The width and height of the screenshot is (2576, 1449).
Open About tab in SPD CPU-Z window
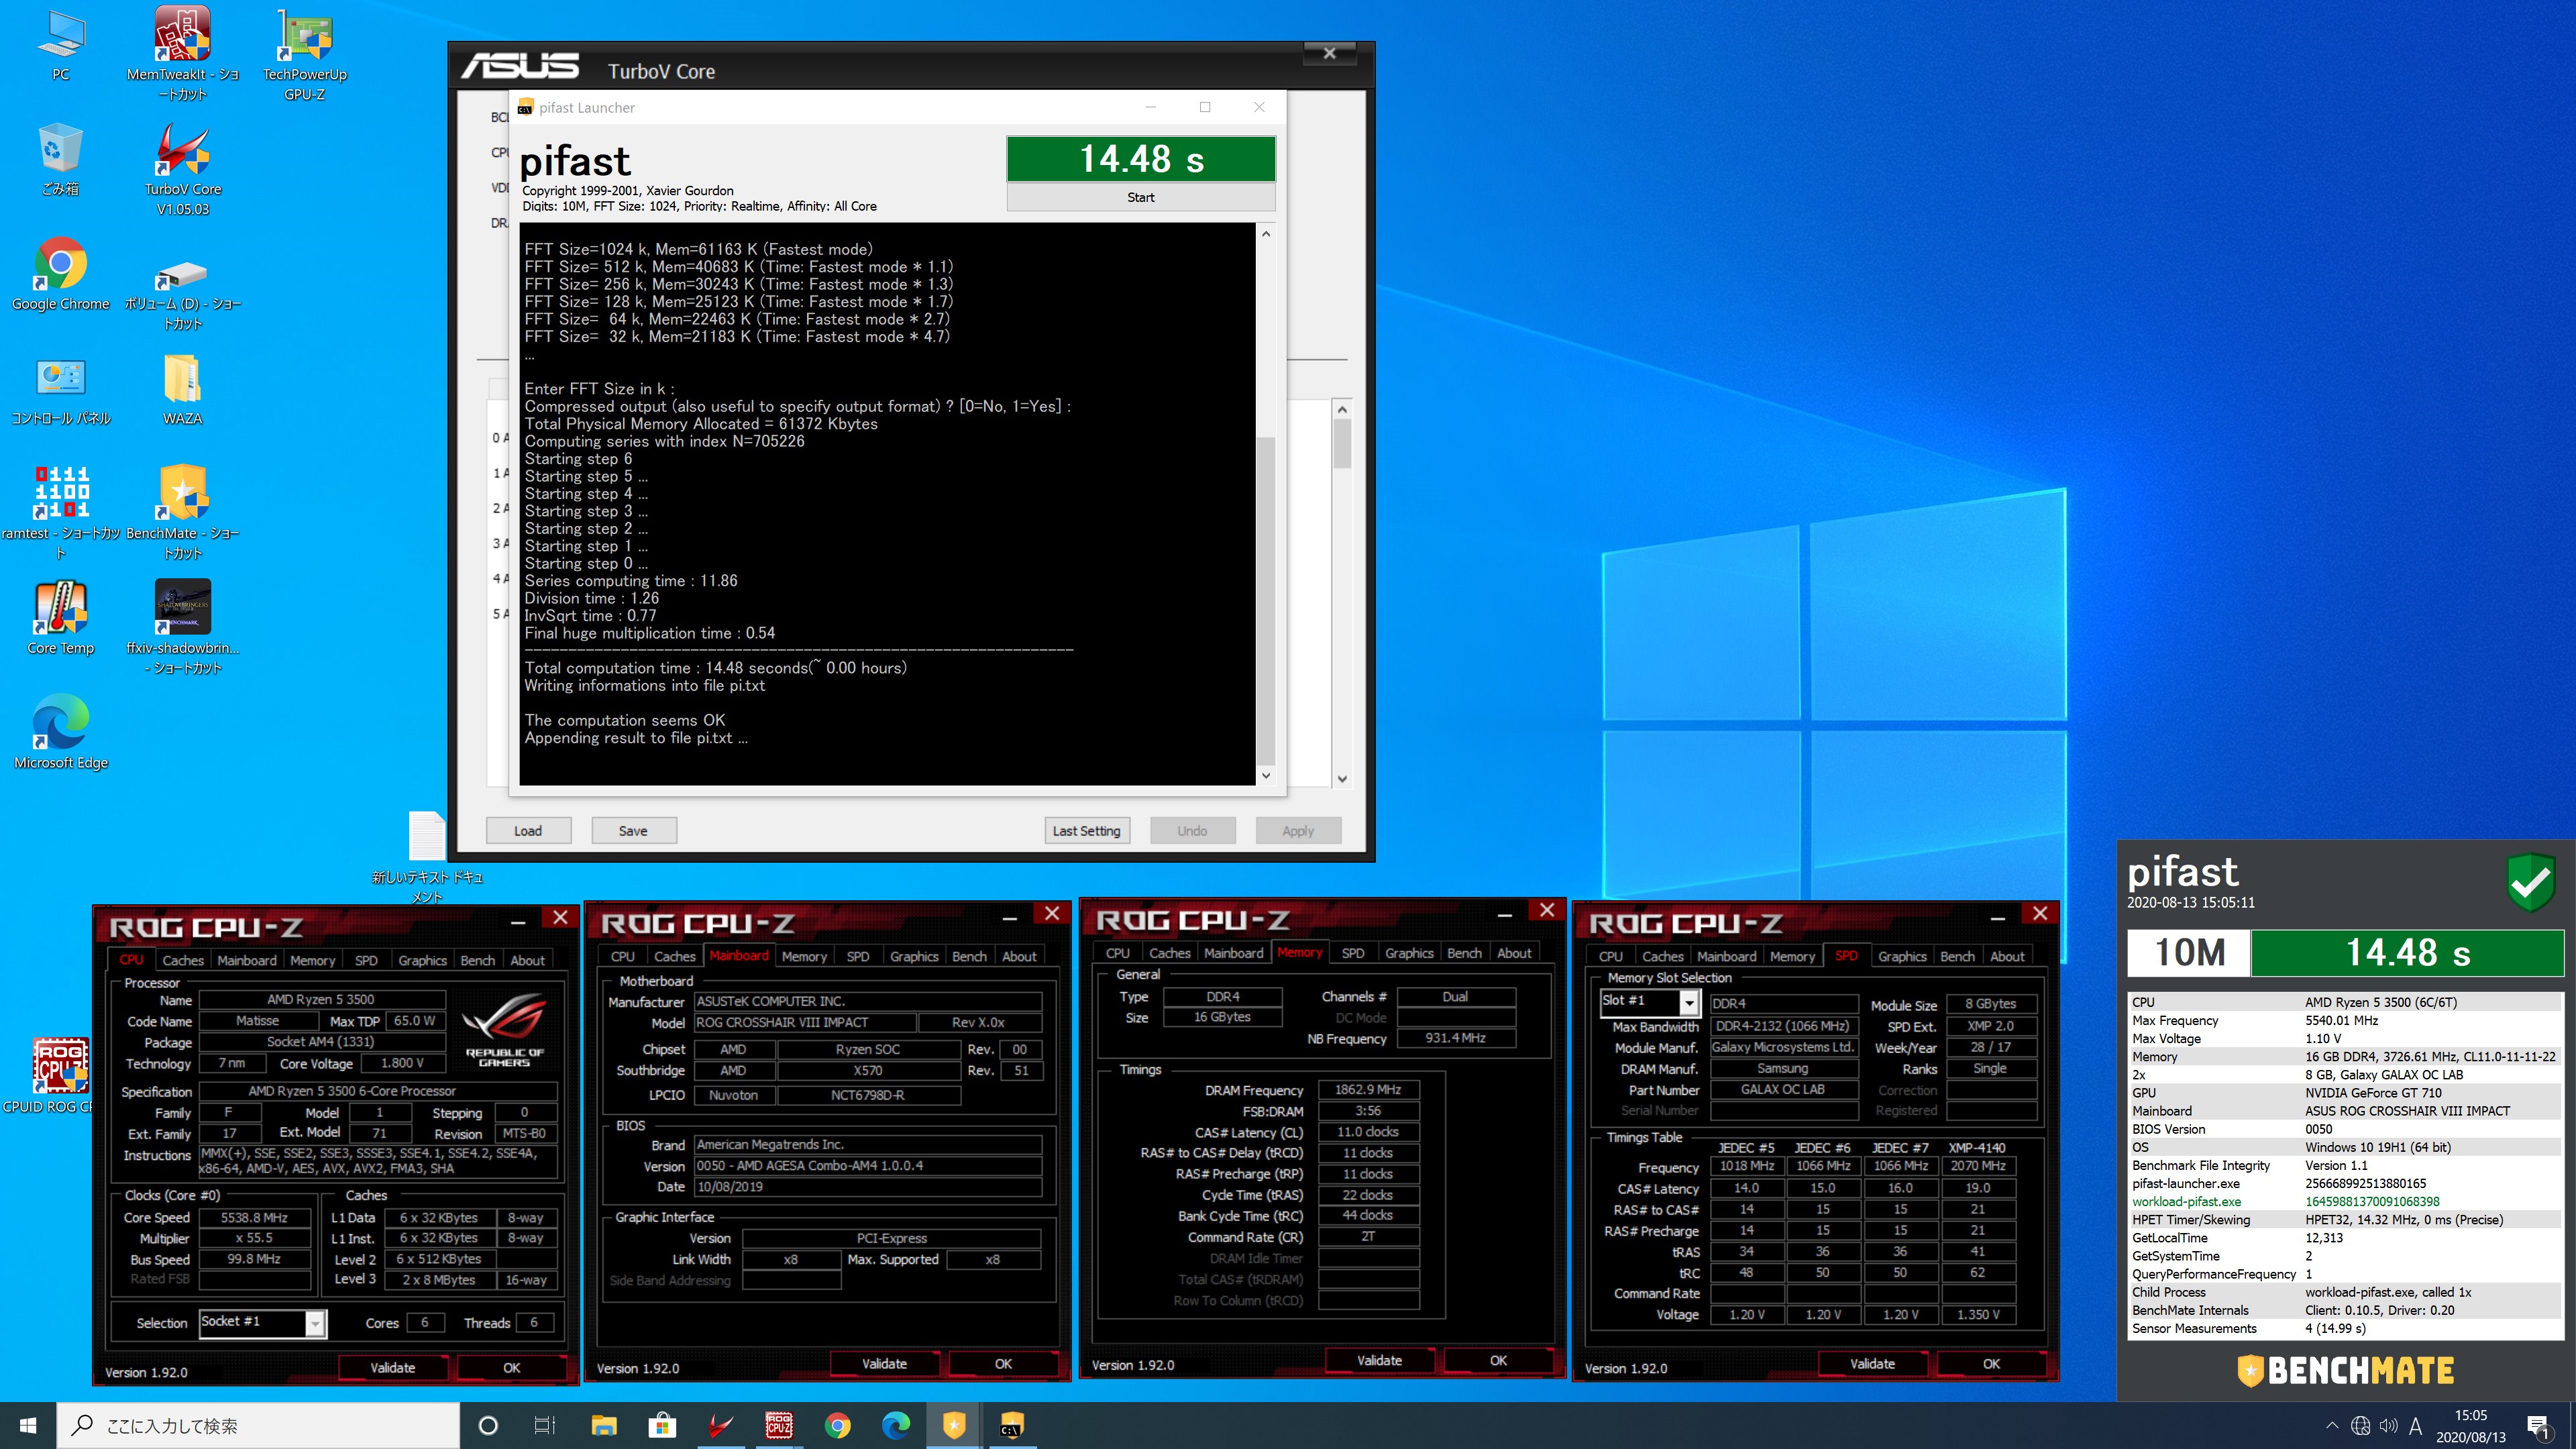[x=2007, y=956]
